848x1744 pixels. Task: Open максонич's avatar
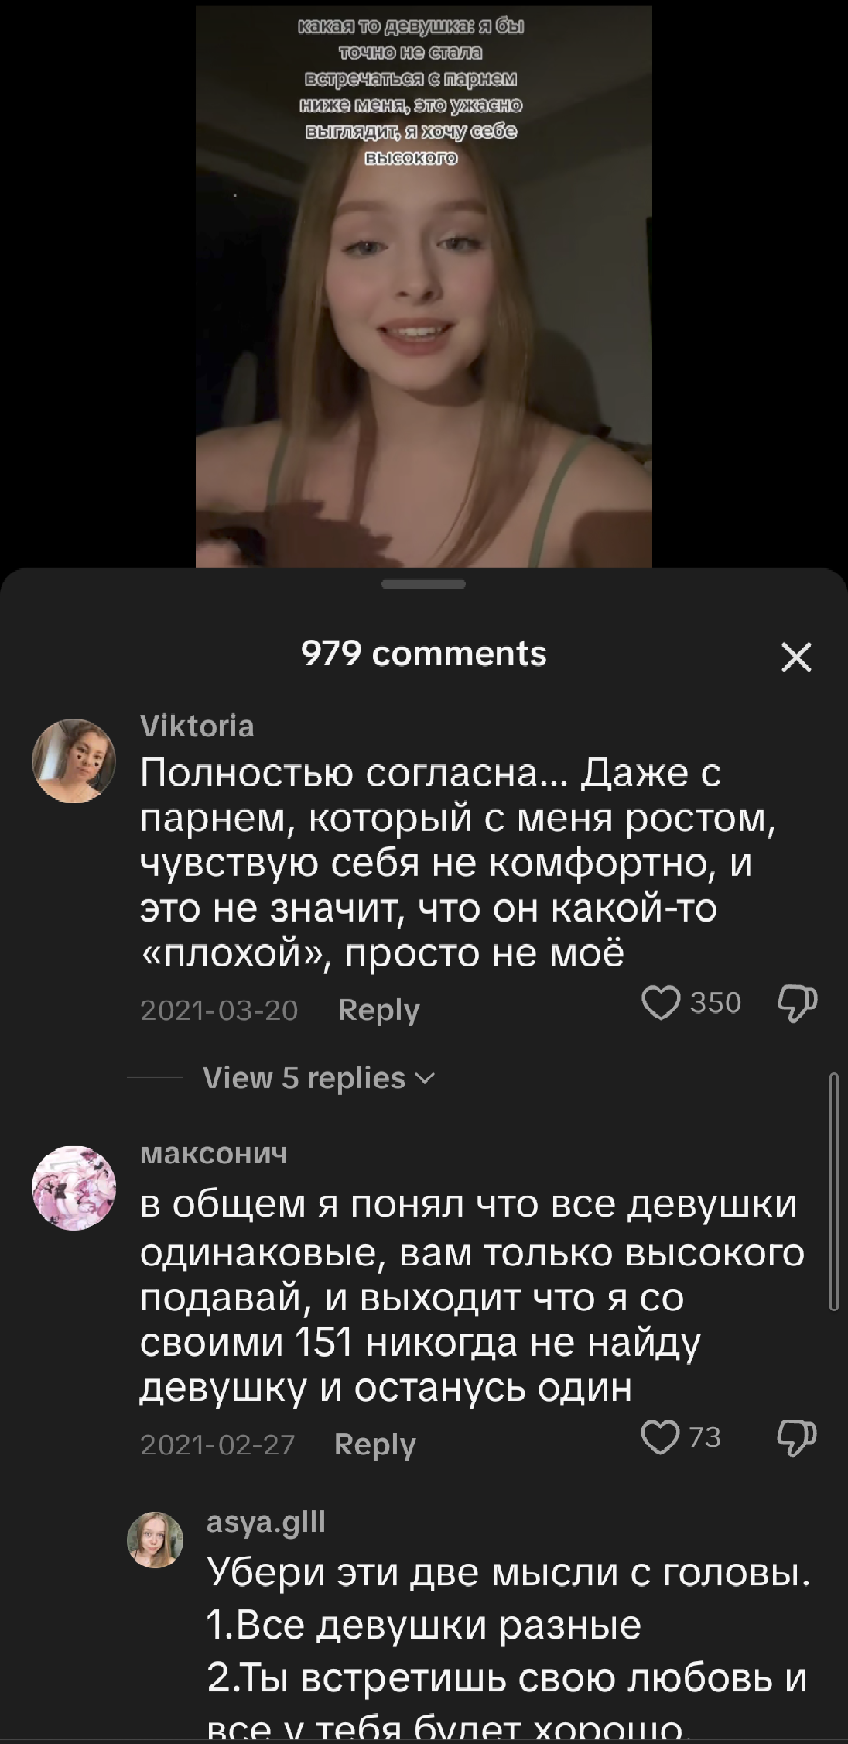(74, 1187)
